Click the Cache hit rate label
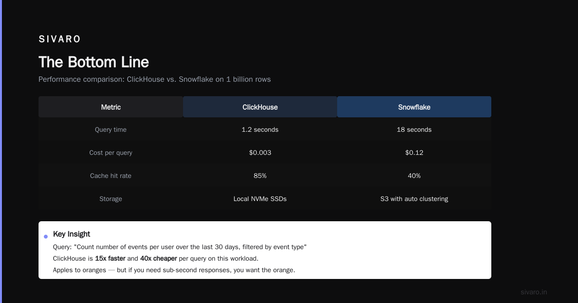This screenshot has height=303, width=578. (111, 176)
